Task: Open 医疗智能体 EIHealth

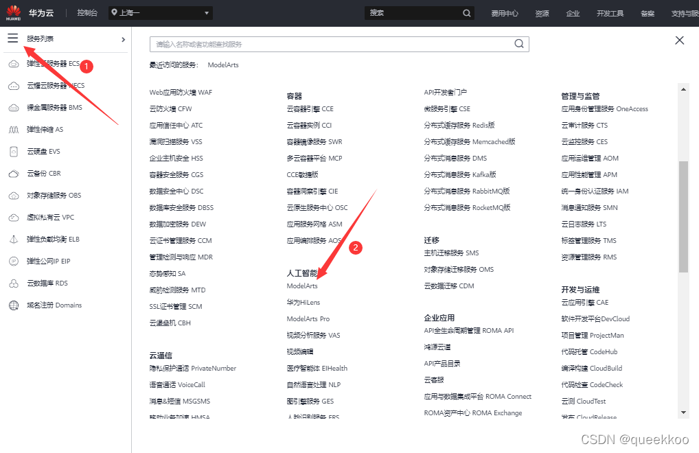Action: coord(317,369)
